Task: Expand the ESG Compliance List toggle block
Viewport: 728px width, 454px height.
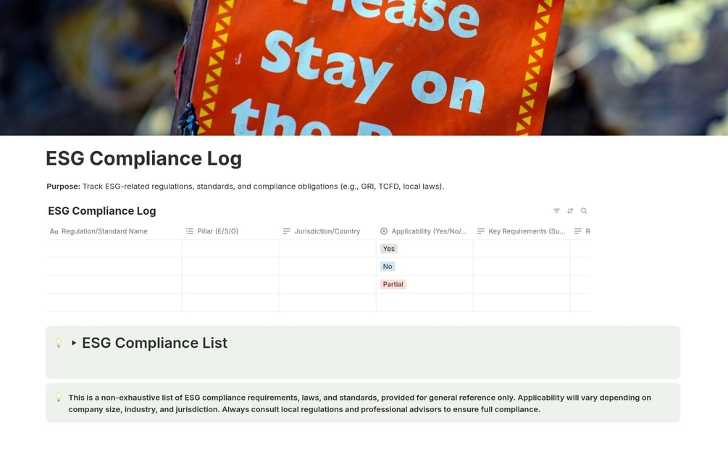Action: [x=73, y=343]
